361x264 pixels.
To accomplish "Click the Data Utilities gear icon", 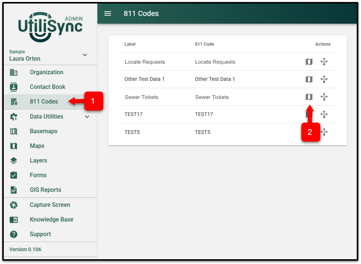I will click(x=14, y=117).
